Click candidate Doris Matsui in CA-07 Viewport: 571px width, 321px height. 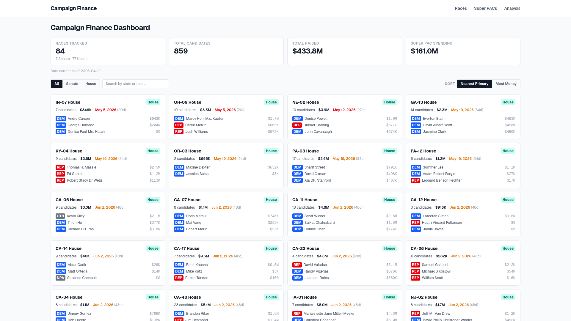196,216
